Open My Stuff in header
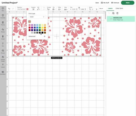The image size is (136, 116). coord(105,3)
